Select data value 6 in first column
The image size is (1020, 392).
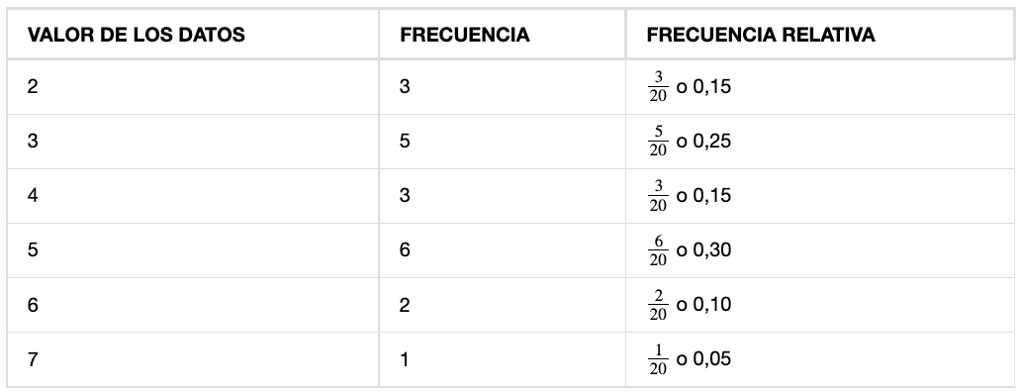(x=193, y=305)
